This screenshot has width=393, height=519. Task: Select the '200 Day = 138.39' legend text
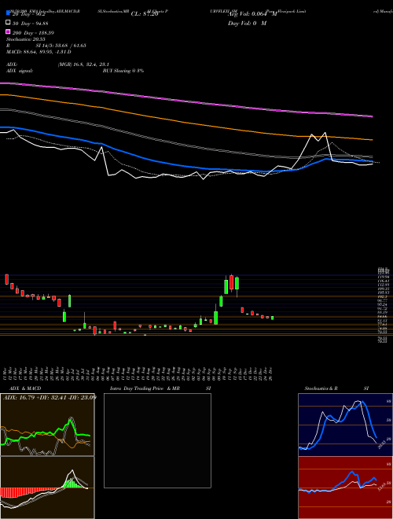coord(34,32)
